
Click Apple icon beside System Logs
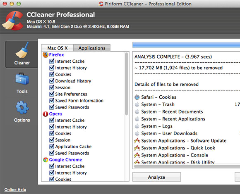coord(137,126)
